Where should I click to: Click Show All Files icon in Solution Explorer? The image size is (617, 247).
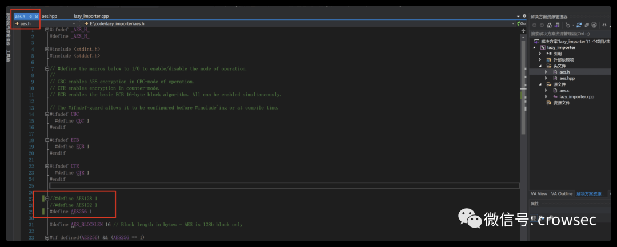pos(594,25)
